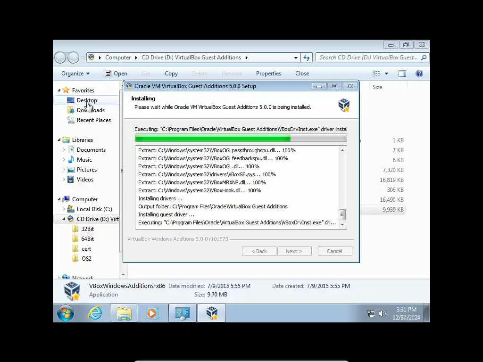Open the view options dropdown arrow
The width and height of the screenshot is (483, 362).
click(x=387, y=73)
